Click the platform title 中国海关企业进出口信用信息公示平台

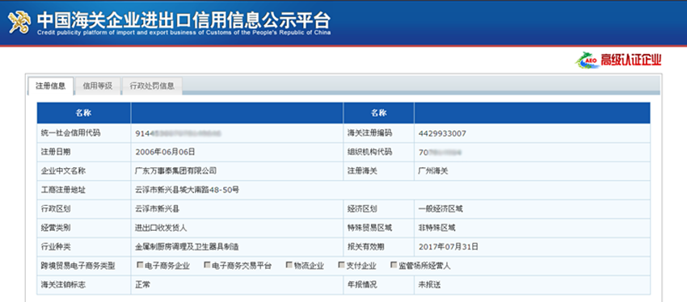point(183,19)
